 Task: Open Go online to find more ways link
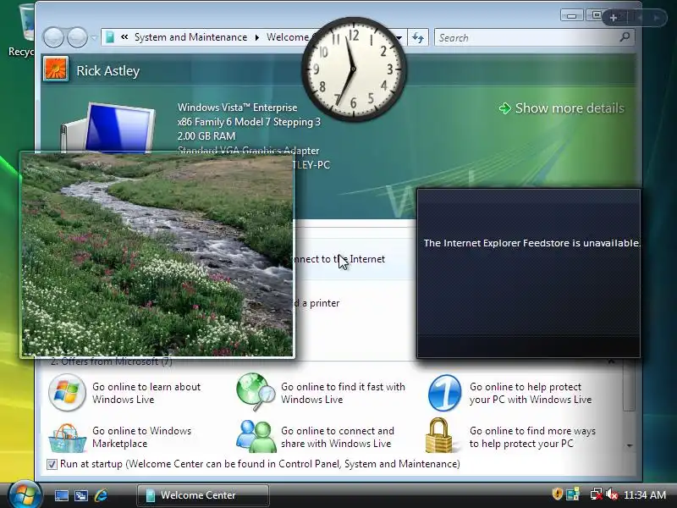pos(532,437)
